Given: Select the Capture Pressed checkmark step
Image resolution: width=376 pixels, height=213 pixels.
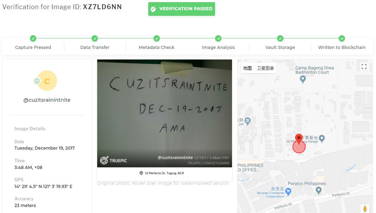Looking at the screenshot, I should click(x=33, y=38).
